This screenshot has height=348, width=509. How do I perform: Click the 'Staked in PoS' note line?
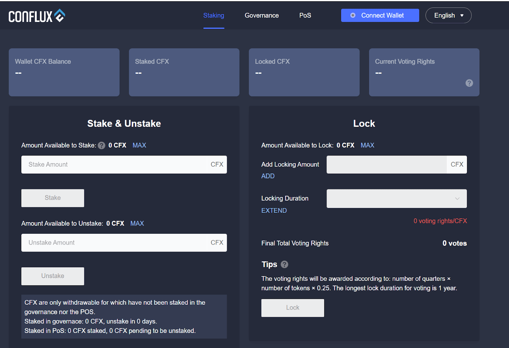(x=110, y=331)
